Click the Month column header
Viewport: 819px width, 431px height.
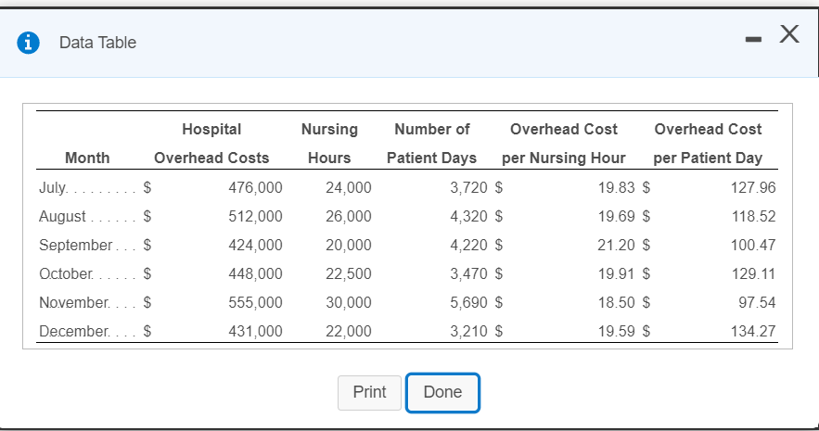[87, 158]
